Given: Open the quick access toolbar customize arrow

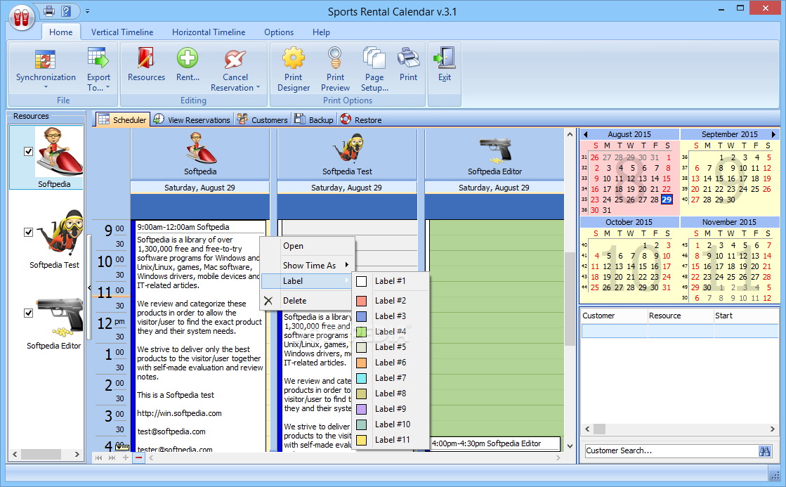Looking at the screenshot, I should coord(87,11).
